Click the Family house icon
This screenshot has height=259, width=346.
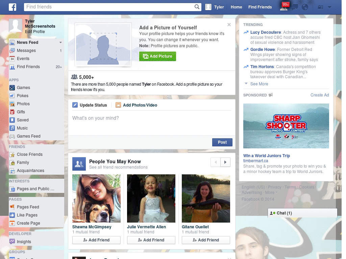[x=12, y=163]
